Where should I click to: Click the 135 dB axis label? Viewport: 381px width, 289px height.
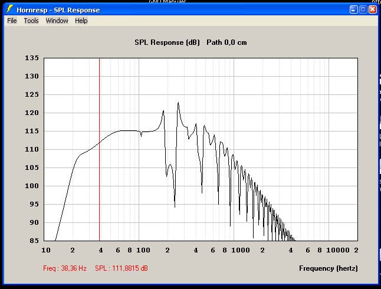[x=32, y=58]
